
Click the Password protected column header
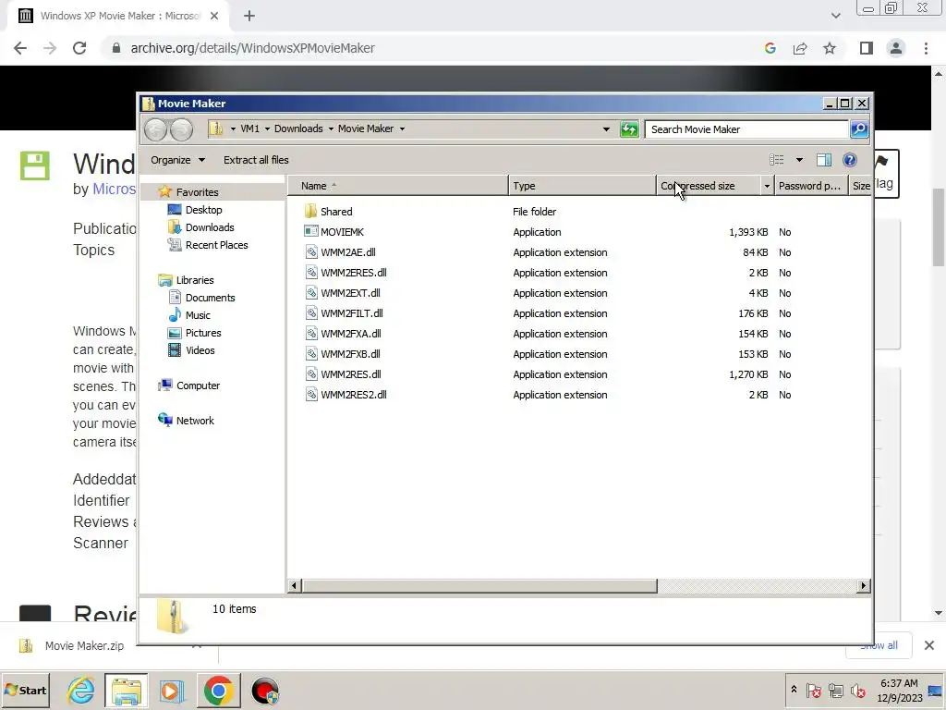click(810, 186)
